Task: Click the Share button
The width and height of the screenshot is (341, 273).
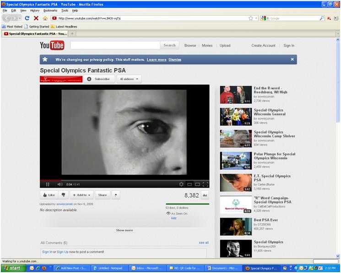Action: click(x=102, y=195)
